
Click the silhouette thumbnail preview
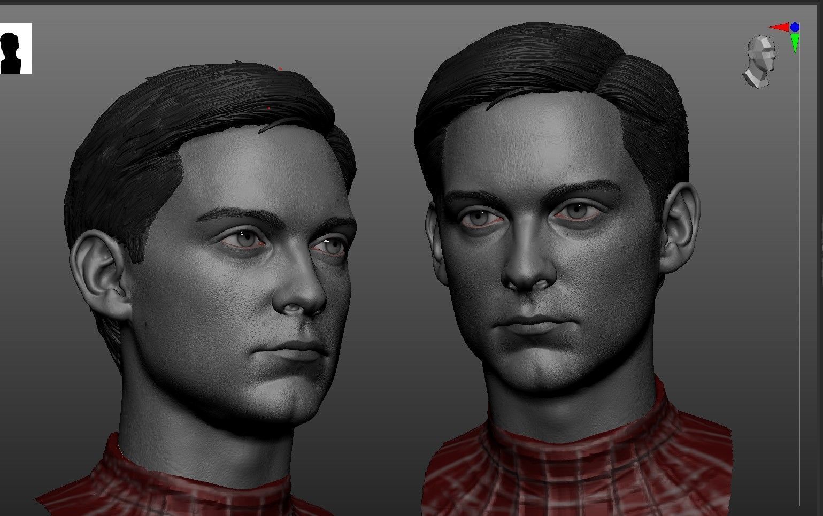pos(16,49)
